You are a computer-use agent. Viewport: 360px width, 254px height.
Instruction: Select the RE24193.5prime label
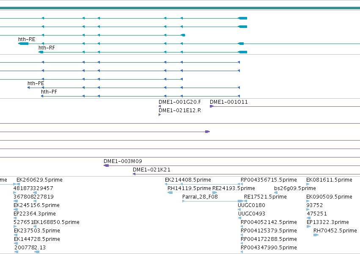click(234, 188)
